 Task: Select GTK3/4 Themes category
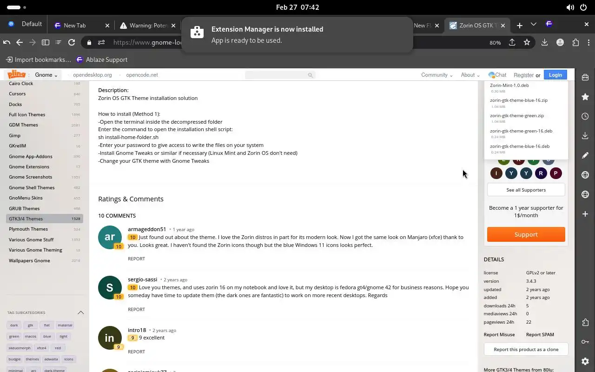pos(45,219)
